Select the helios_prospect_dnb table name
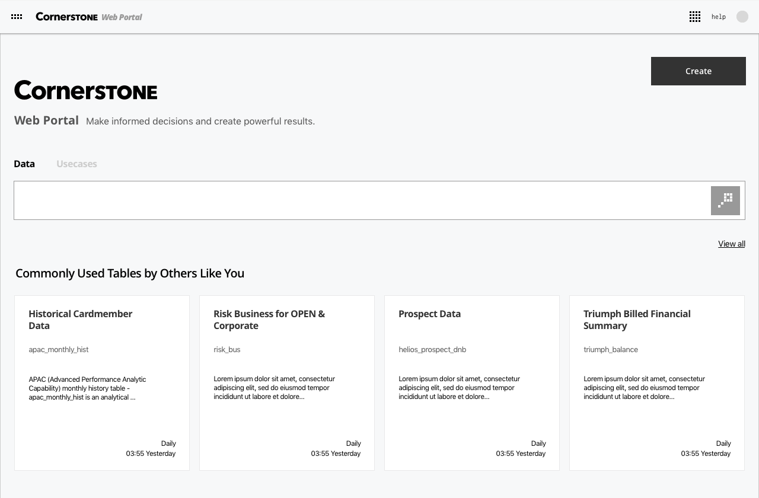 (x=432, y=349)
